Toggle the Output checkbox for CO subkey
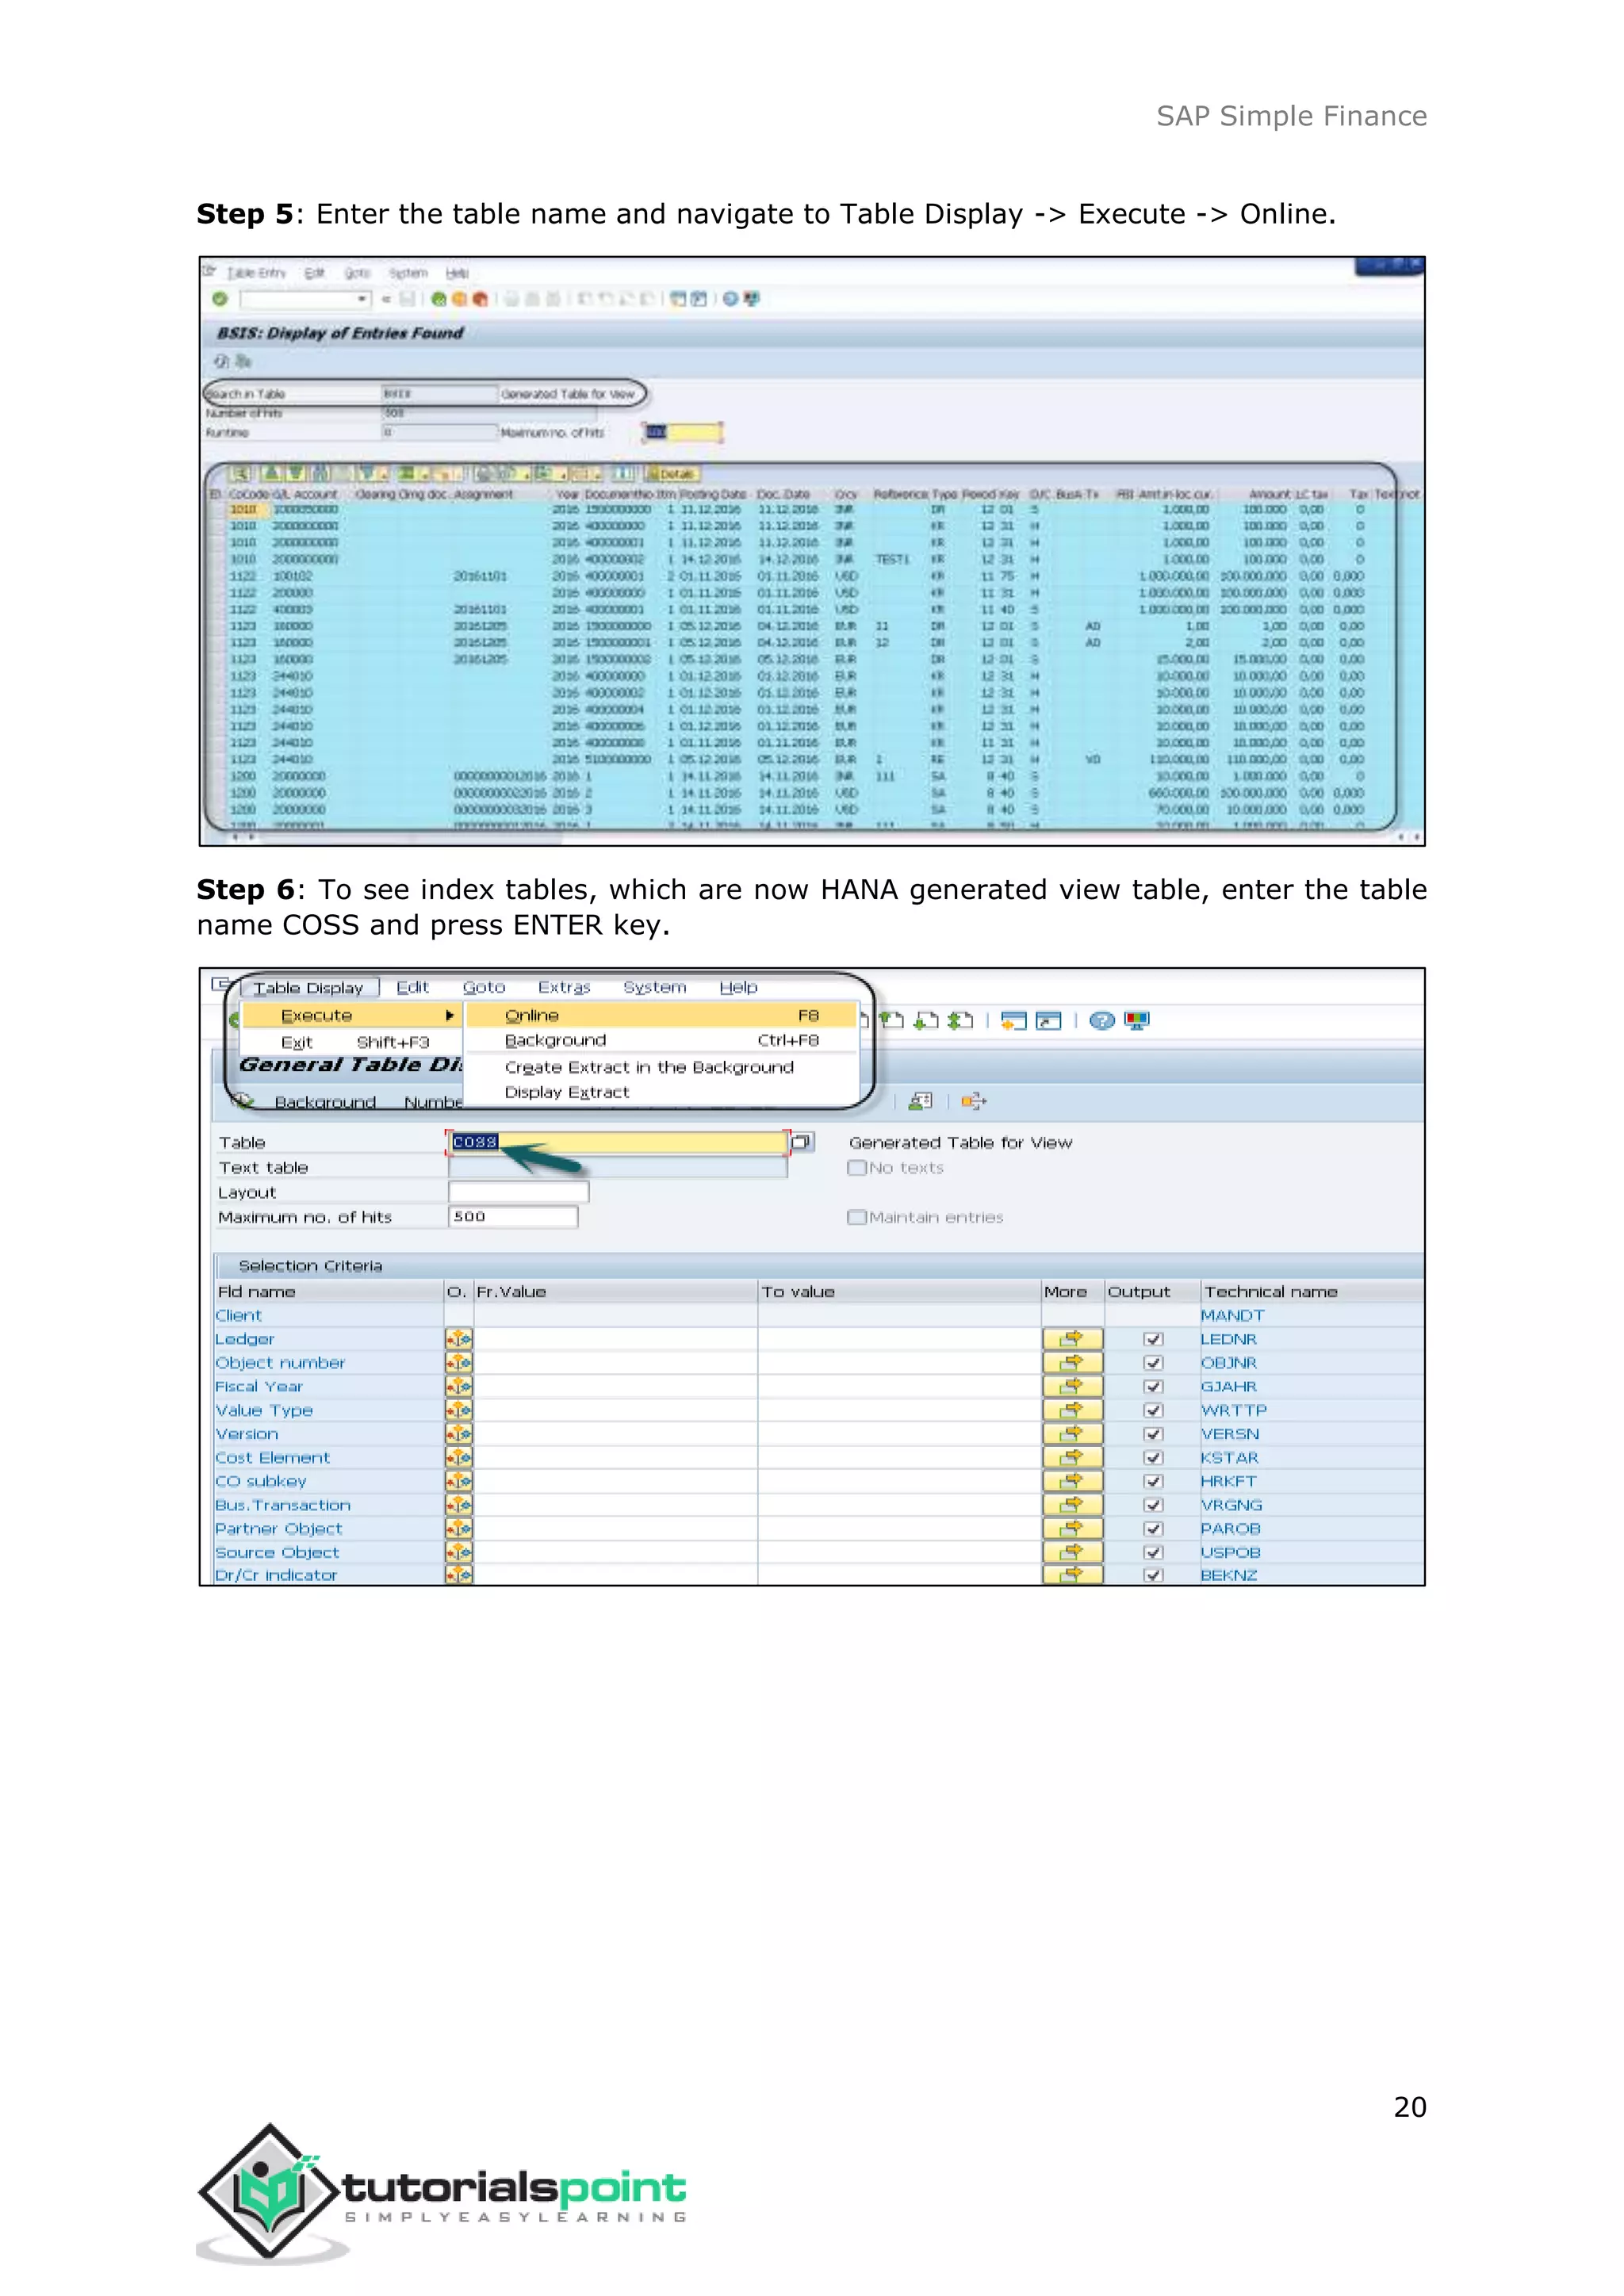1624x2296 pixels. pos(1153,1481)
